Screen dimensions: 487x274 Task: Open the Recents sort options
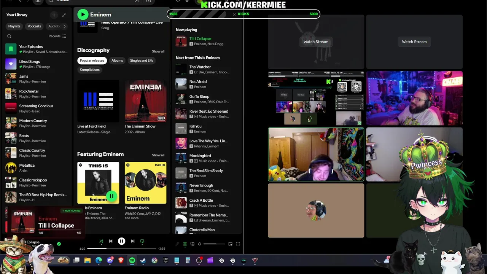(57, 36)
